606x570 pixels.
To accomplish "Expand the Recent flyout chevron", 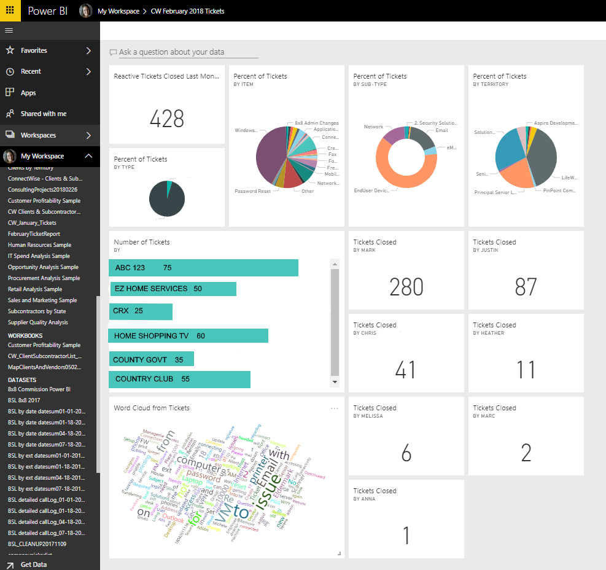I will point(88,71).
